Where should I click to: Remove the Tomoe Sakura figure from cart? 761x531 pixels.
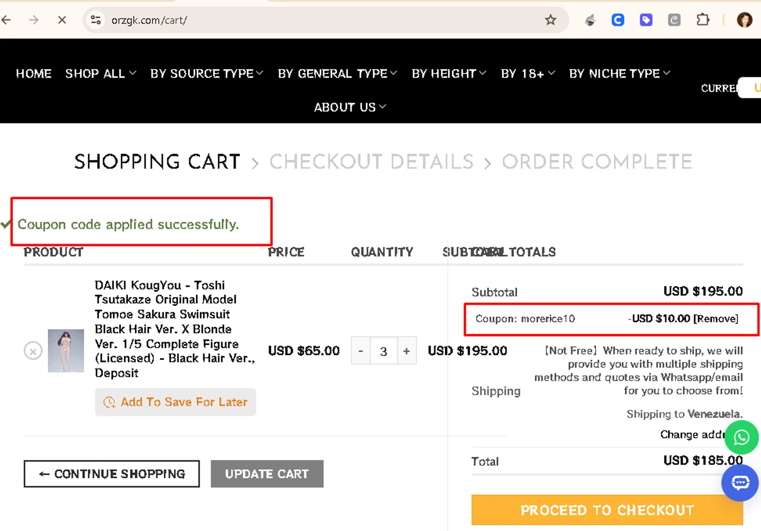pos(33,351)
